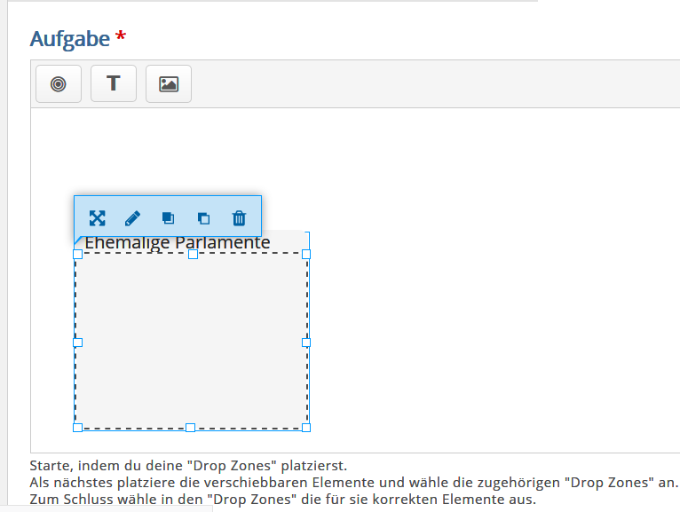Bring the drop zone to front
This screenshot has width=680, height=512.
168,218
